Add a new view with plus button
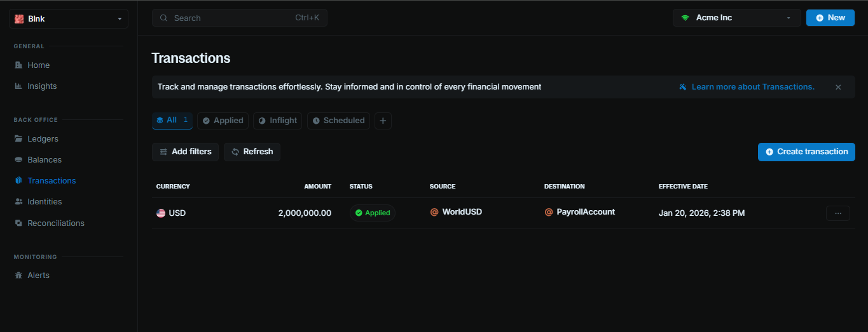Image resolution: width=868 pixels, height=332 pixels. pos(383,121)
